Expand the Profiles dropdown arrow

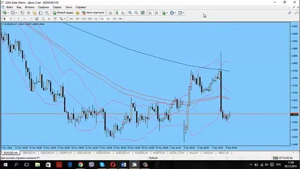coord(16,13)
